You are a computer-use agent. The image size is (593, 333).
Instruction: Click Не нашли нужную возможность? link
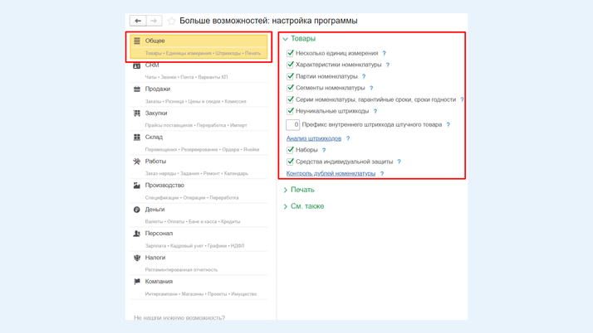(179, 317)
